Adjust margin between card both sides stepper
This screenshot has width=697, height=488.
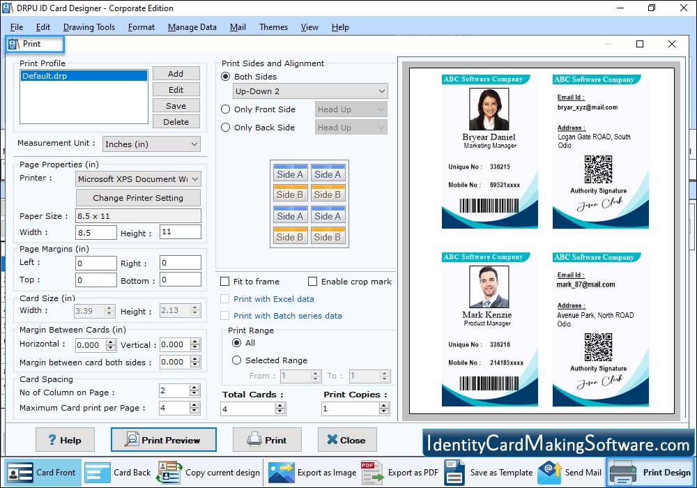195,362
